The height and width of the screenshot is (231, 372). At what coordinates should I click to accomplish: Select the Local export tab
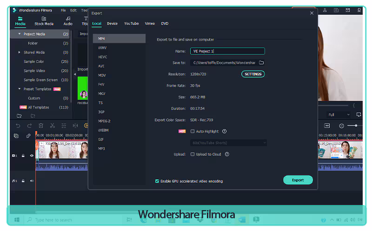[x=97, y=24]
